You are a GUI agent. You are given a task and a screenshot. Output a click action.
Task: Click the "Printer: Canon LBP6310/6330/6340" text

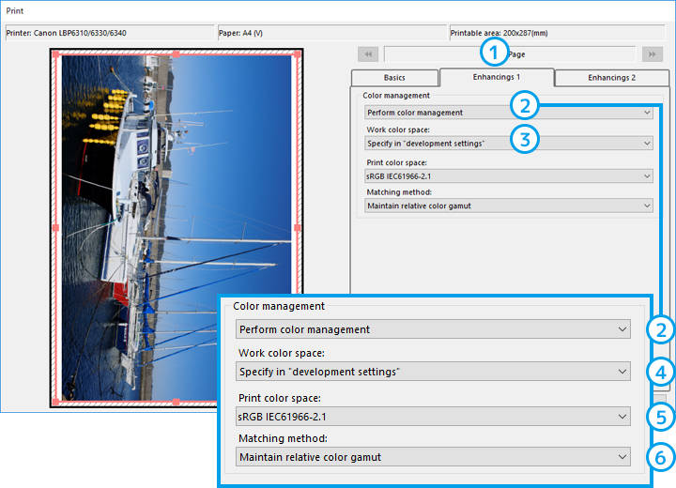[66, 33]
